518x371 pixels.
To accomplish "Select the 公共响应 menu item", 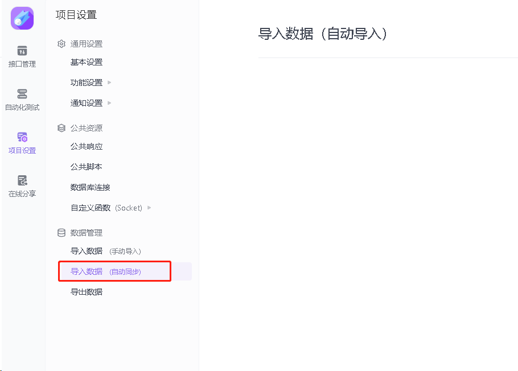I will (x=87, y=146).
